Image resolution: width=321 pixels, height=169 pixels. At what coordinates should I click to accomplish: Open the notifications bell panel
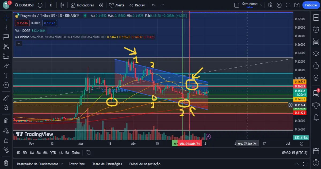tap(315, 117)
